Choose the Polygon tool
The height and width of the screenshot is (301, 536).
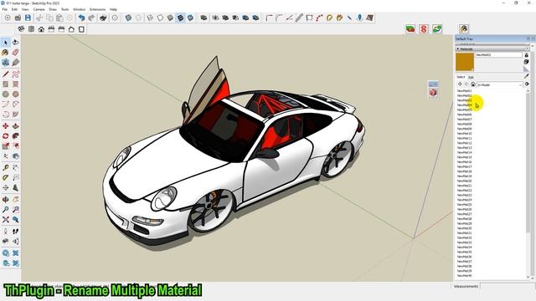click(x=15, y=94)
